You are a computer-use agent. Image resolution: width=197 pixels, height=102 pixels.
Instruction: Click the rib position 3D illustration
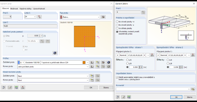[x=171, y=26]
